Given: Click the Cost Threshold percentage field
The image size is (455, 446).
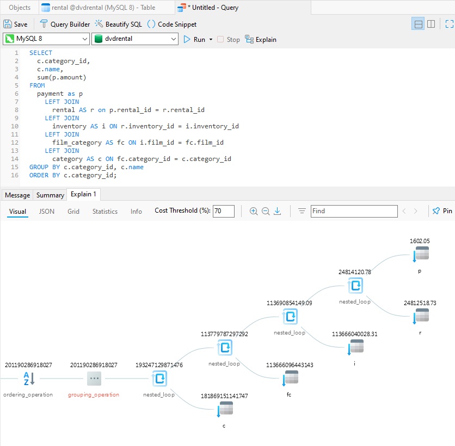Looking at the screenshot, I should click(x=224, y=211).
